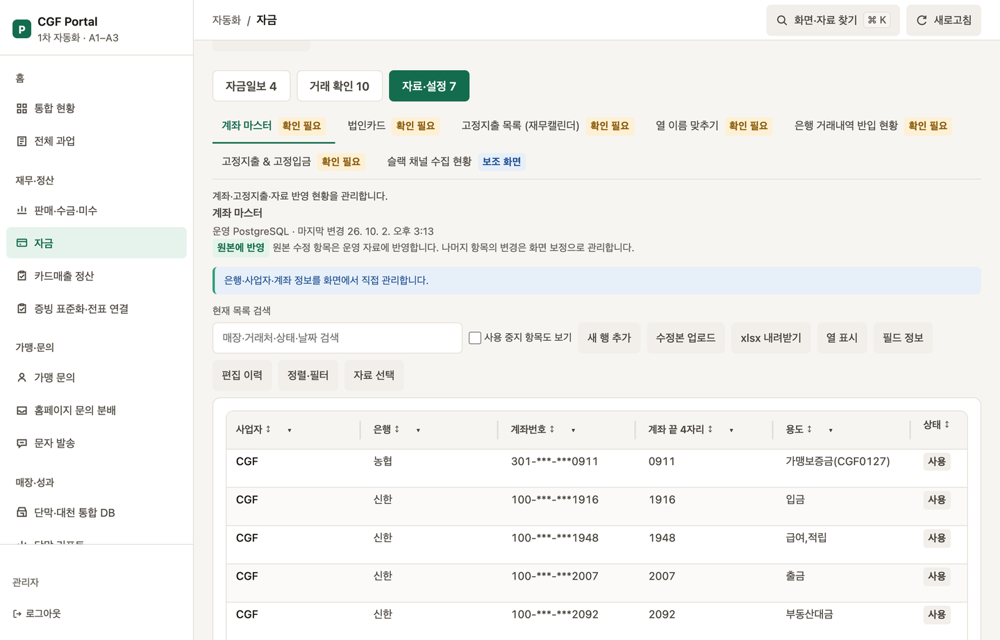Switch to the 거래 확인 10 tab
Viewport: 1000px width, 640px height.
coord(340,86)
